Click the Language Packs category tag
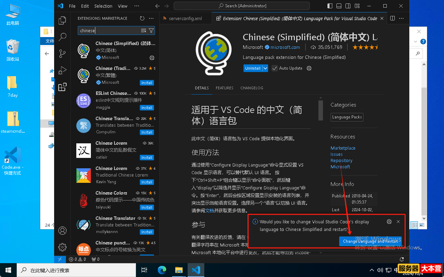The width and height of the screenshot is (444, 277). pos(347,117)
